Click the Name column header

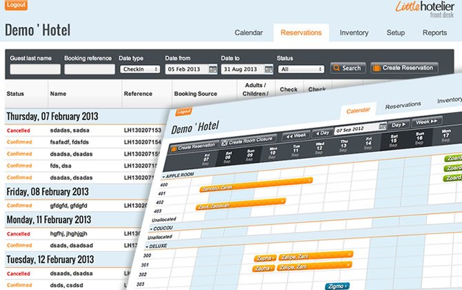(x=58, y=94)
